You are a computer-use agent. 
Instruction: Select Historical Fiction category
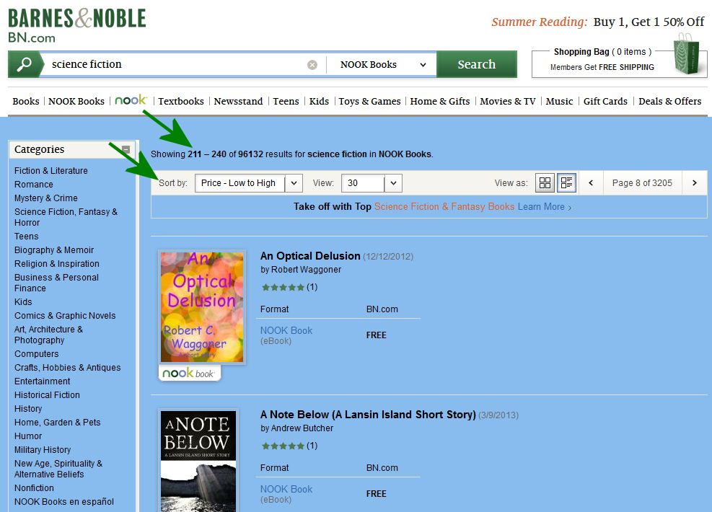[x=47, y=395]
